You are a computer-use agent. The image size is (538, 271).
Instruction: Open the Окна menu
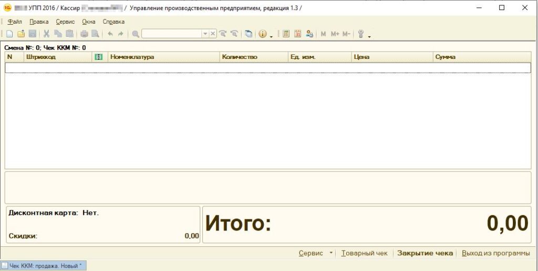(x=88, y=22)
